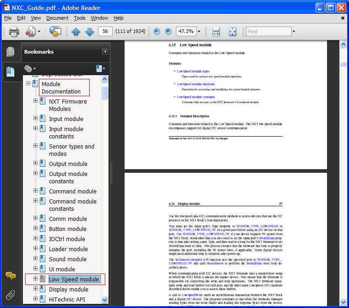Click the zoom in plus button
Image resolution: width=349 pixels, height=308 pixels.
pyautogui.click(x=168, y=32)
